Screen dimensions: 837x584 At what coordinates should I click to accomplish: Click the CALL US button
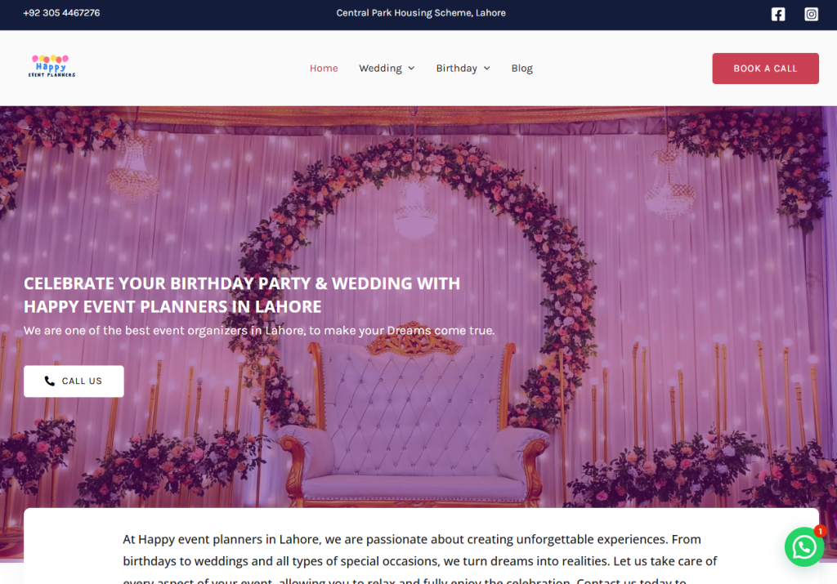click(74, 381)
